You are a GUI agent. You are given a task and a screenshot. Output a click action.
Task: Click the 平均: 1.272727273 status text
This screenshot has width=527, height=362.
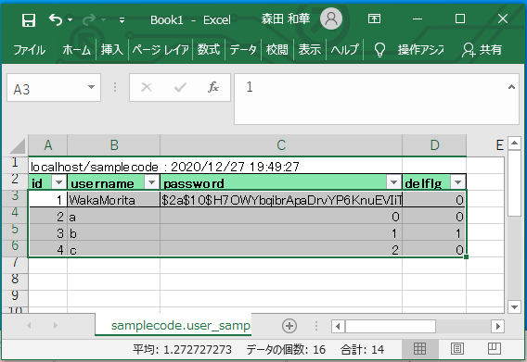[182, 350]
